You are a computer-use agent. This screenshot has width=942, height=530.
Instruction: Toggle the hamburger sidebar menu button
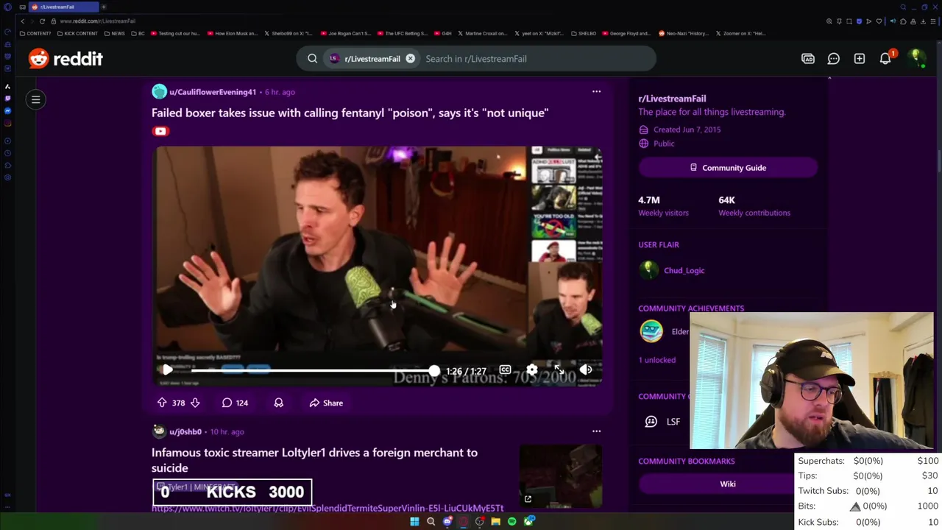coord(35,99)
